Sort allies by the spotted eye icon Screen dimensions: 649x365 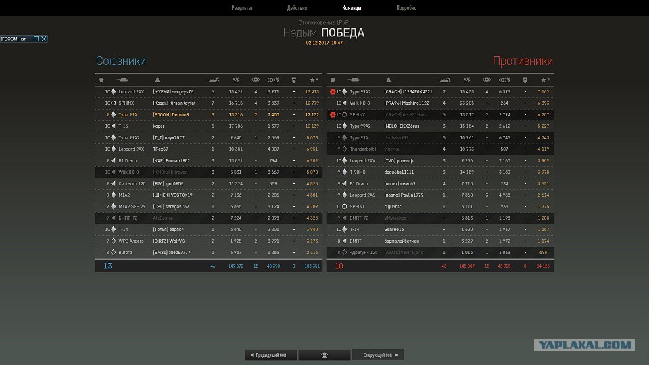(x=256, y=80)
